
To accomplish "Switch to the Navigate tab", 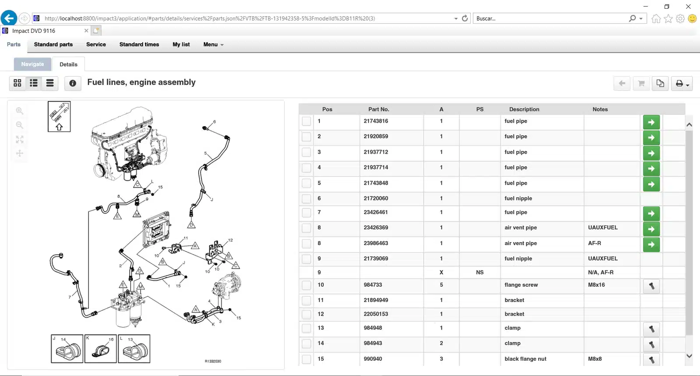I will (32, 64).
